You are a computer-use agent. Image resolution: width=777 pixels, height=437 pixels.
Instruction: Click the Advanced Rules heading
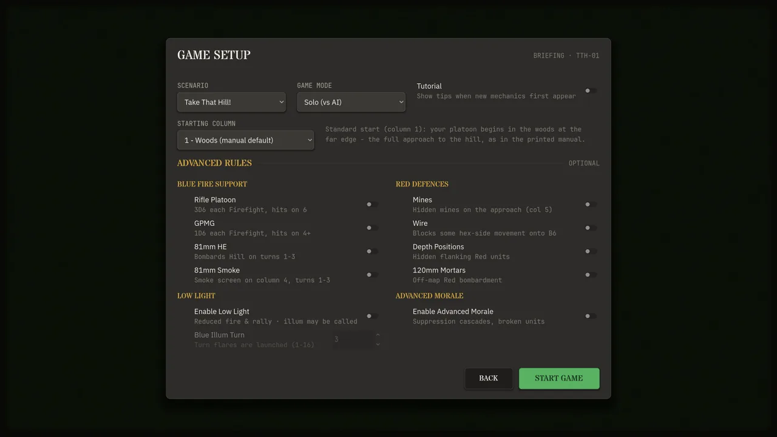click(214, 163)
